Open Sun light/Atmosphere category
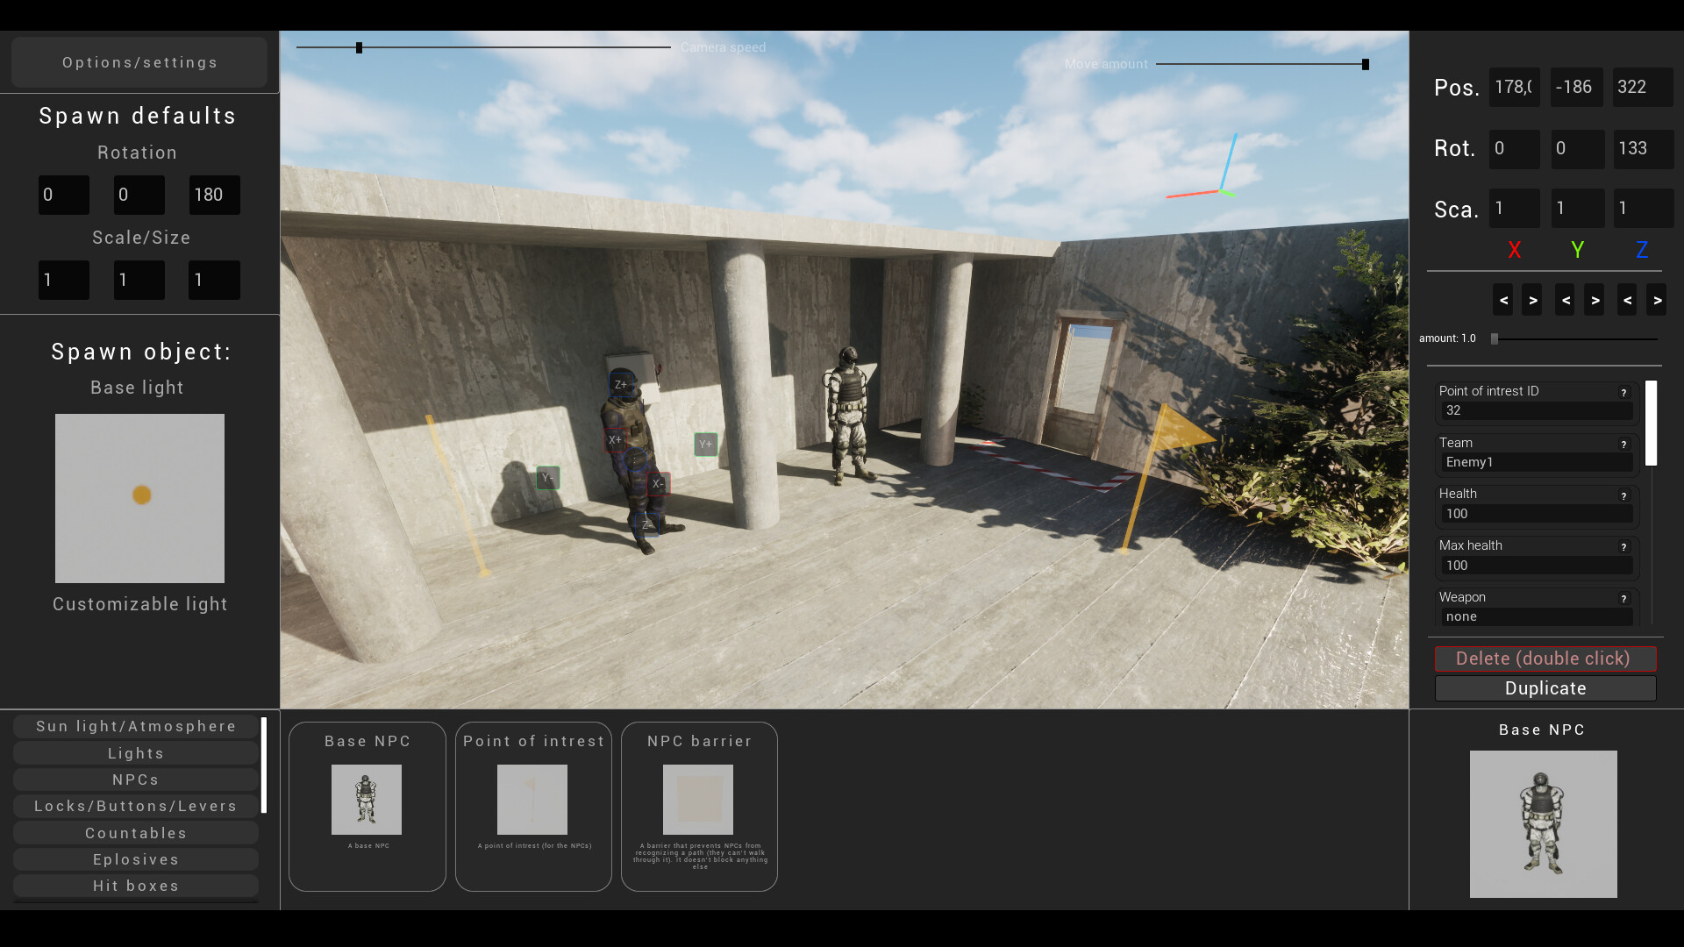This screenshot has height=947, width=1684. point(136,726)
